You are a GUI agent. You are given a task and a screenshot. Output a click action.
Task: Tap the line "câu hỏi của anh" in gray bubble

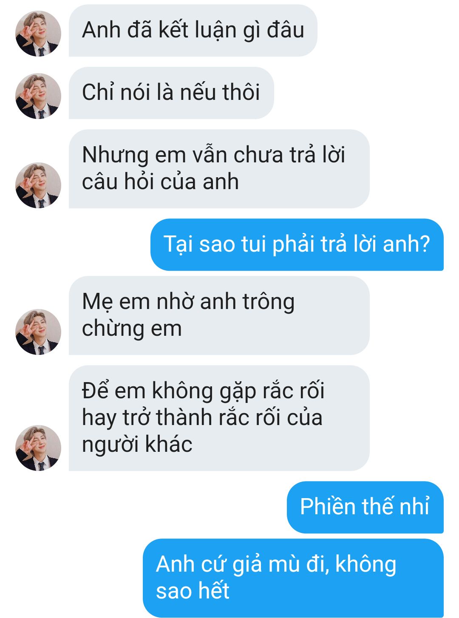(x=160, y=182)
